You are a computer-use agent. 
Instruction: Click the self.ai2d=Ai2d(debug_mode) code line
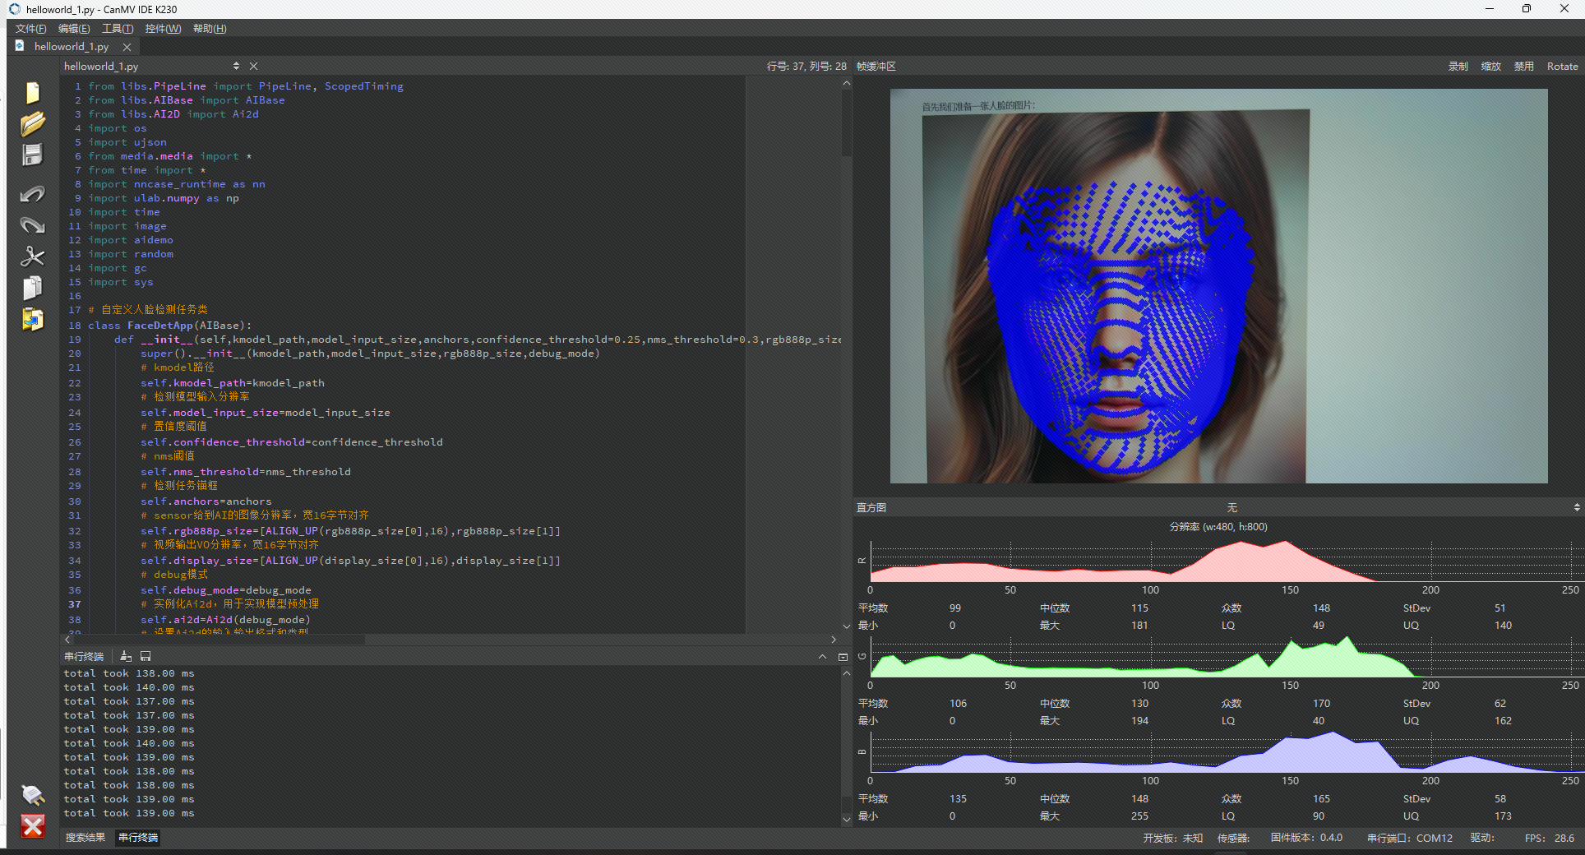[x=225, y=620]
